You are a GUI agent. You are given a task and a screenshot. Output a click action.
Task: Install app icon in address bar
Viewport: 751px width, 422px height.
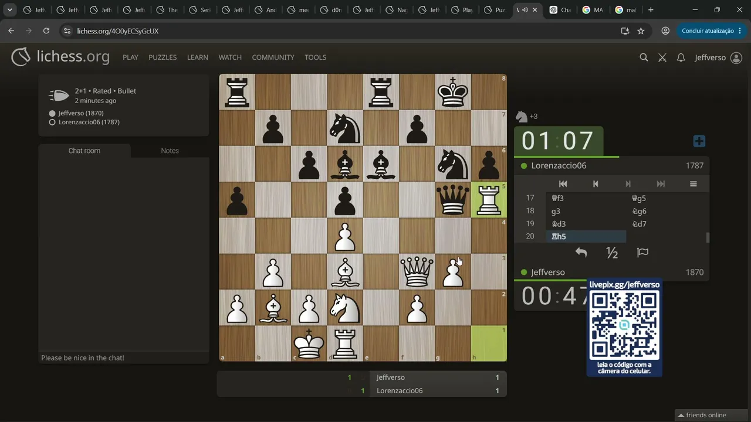[x=625, y=30]
